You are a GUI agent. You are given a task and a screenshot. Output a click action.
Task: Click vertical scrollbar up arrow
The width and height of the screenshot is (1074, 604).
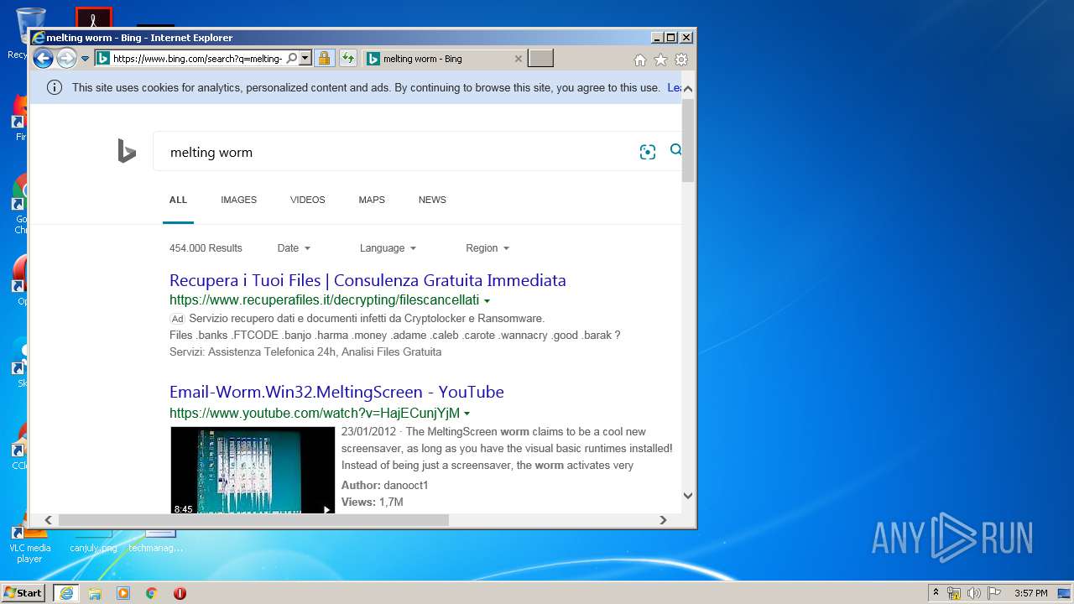(688, 88)
